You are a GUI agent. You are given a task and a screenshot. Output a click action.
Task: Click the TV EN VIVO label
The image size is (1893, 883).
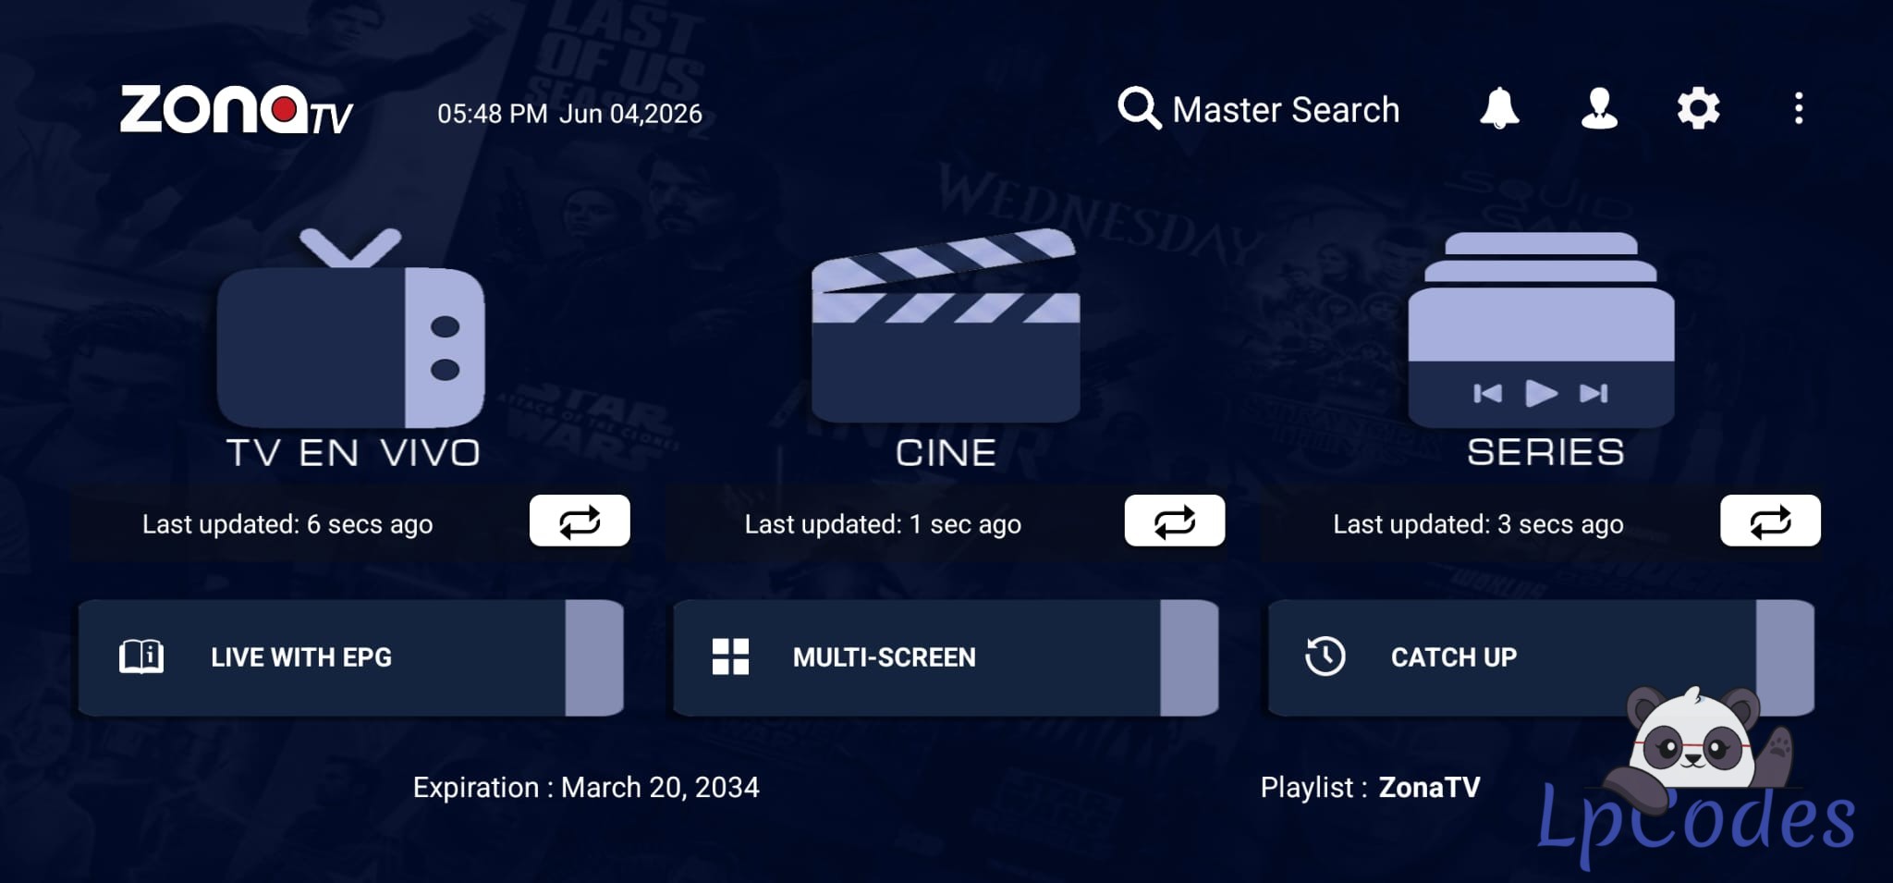pyautogui.click(x=353, y=453)
